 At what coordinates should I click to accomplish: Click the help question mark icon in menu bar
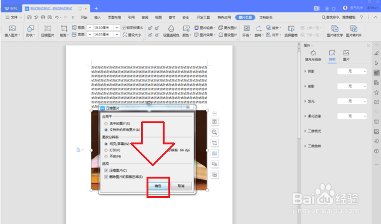tap(361, 17)
